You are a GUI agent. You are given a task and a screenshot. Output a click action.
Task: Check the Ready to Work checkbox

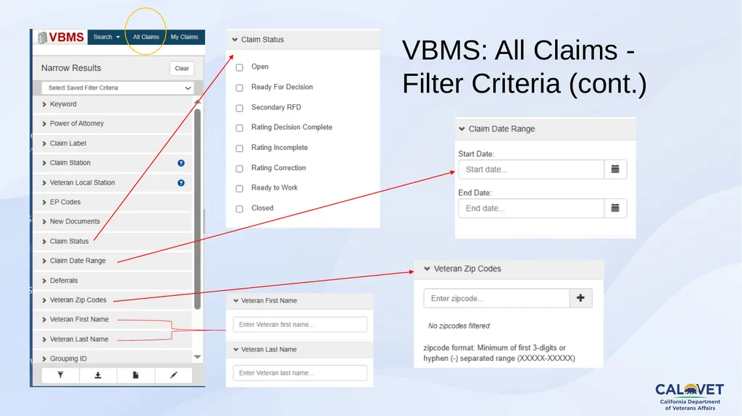tap(239, 189)
